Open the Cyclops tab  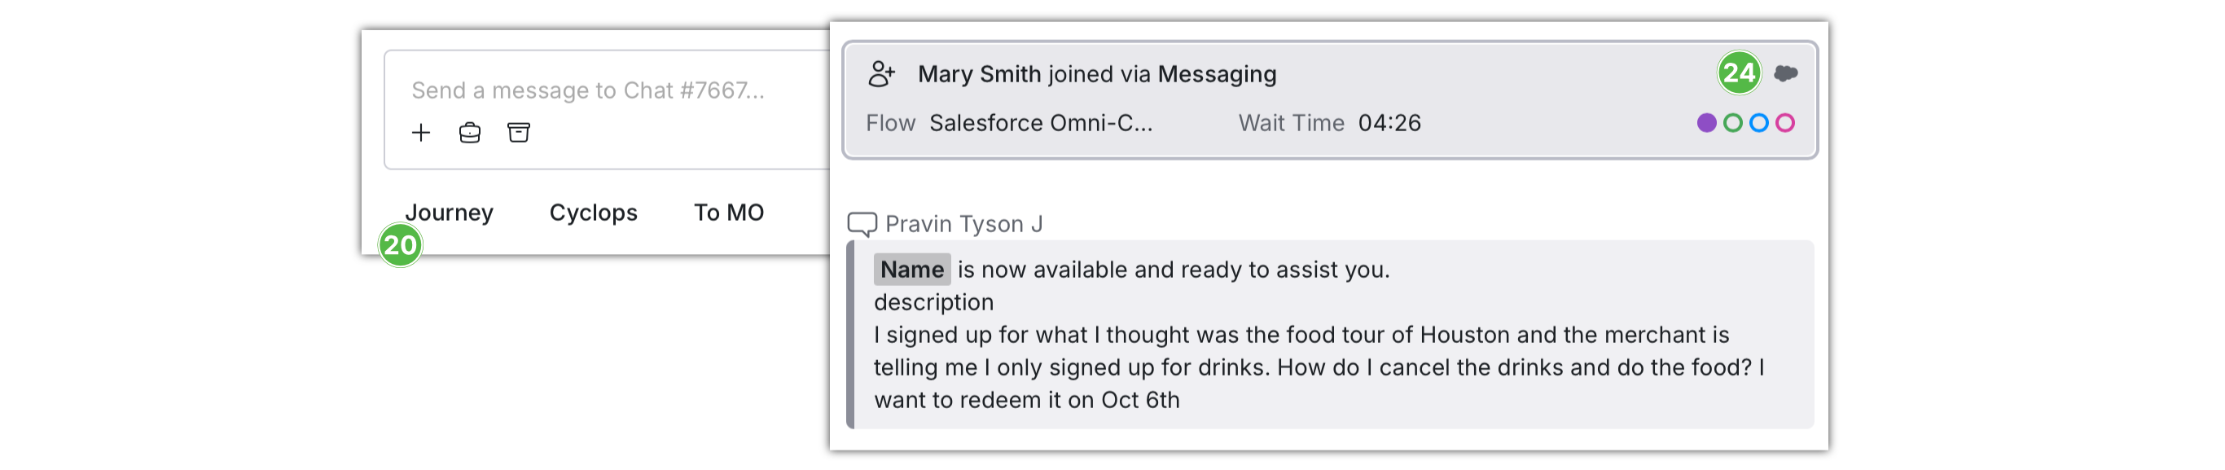tap(594, 213)
